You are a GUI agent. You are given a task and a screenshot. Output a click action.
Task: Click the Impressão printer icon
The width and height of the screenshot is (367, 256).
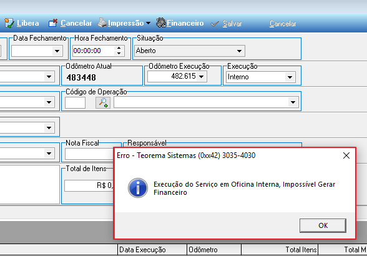pos(102,22)
